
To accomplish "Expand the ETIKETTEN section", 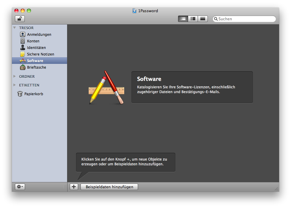I will (15, 85).
